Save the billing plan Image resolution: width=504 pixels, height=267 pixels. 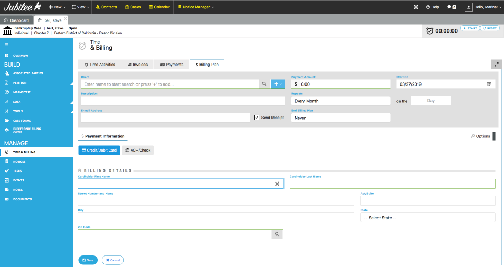pos(88,260)
